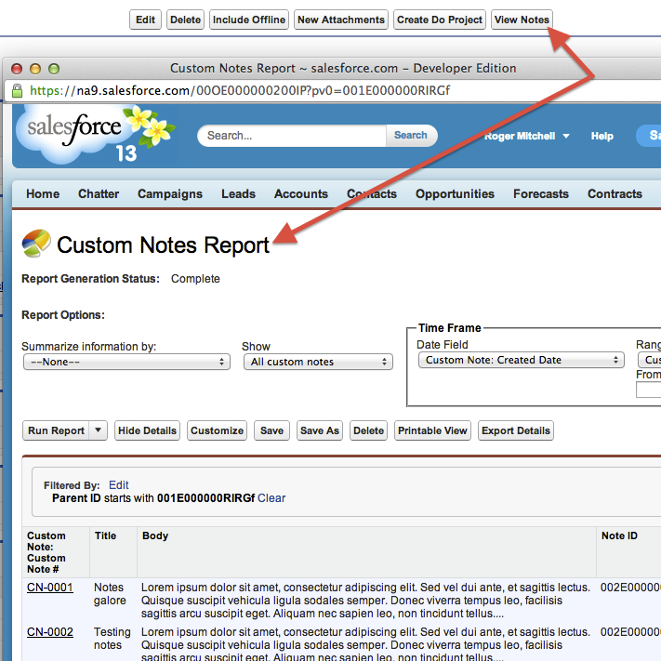Click the Salesforce 13 logo
The width and height of the screenshot is (661, 661).
(95, 135)
